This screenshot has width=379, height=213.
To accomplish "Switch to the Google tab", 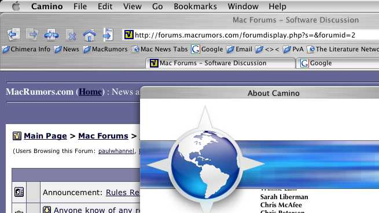I will pyautogui.click(x=338, y=63).
